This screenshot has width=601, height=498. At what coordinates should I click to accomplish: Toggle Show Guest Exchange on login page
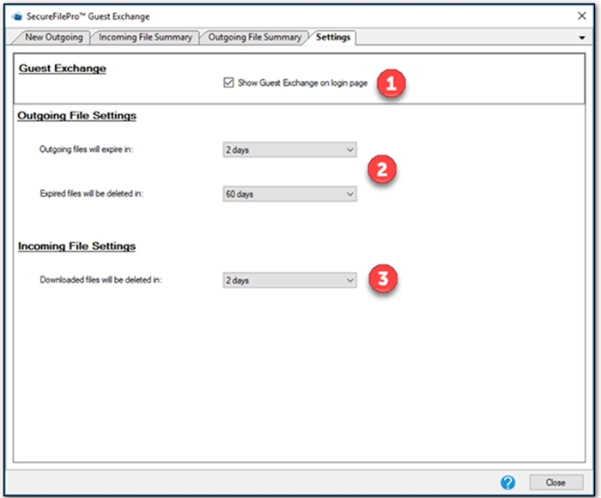coord(228,83)
